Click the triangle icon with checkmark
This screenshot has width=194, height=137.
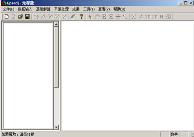(65, 17)
